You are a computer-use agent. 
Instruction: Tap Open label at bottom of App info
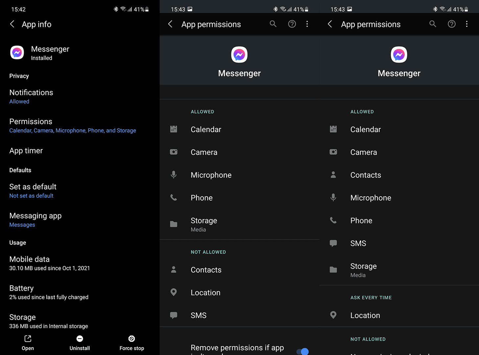pos(28,348)
